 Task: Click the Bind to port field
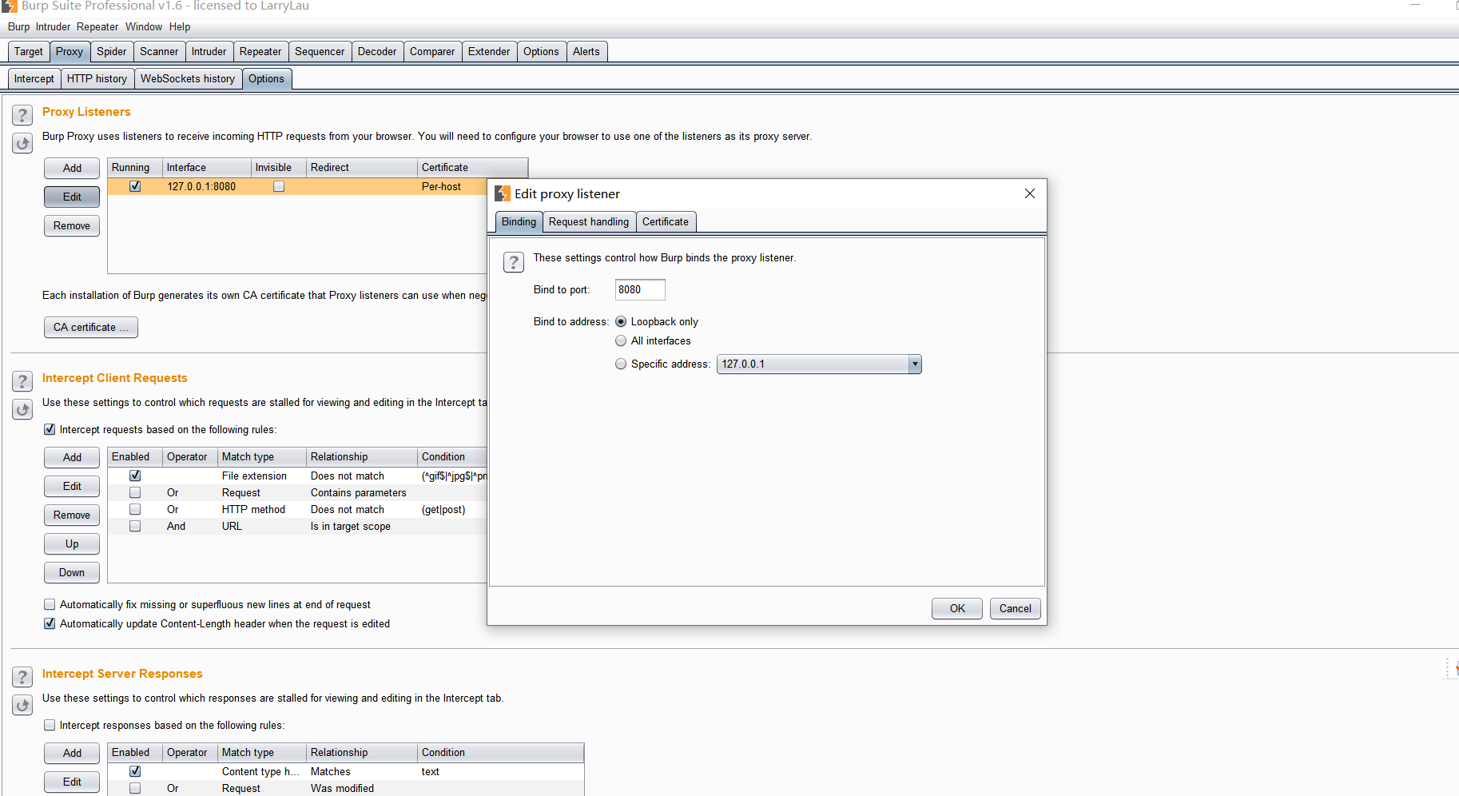pos(640,289)
